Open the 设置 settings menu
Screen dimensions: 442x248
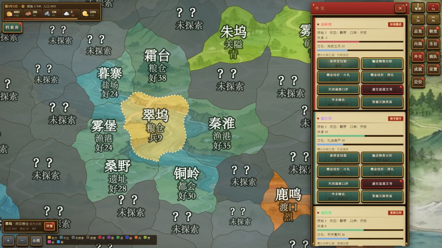[x=433, y=69]
